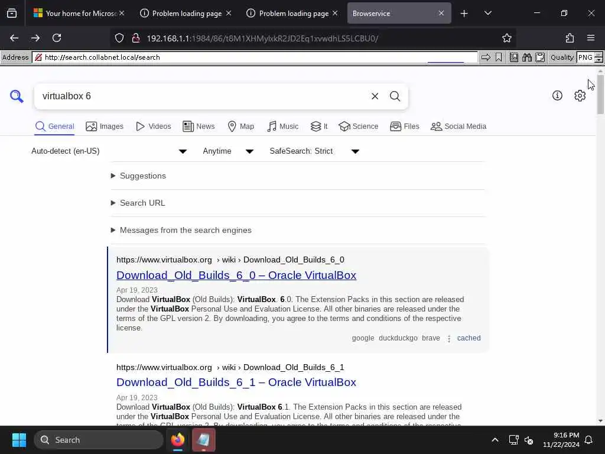Click the Firefox insecure connection lock icon

pyautogui.click(x=135, y=38)
